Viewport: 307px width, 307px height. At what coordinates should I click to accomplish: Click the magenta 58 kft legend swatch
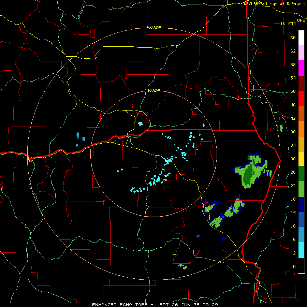point(301,68)
